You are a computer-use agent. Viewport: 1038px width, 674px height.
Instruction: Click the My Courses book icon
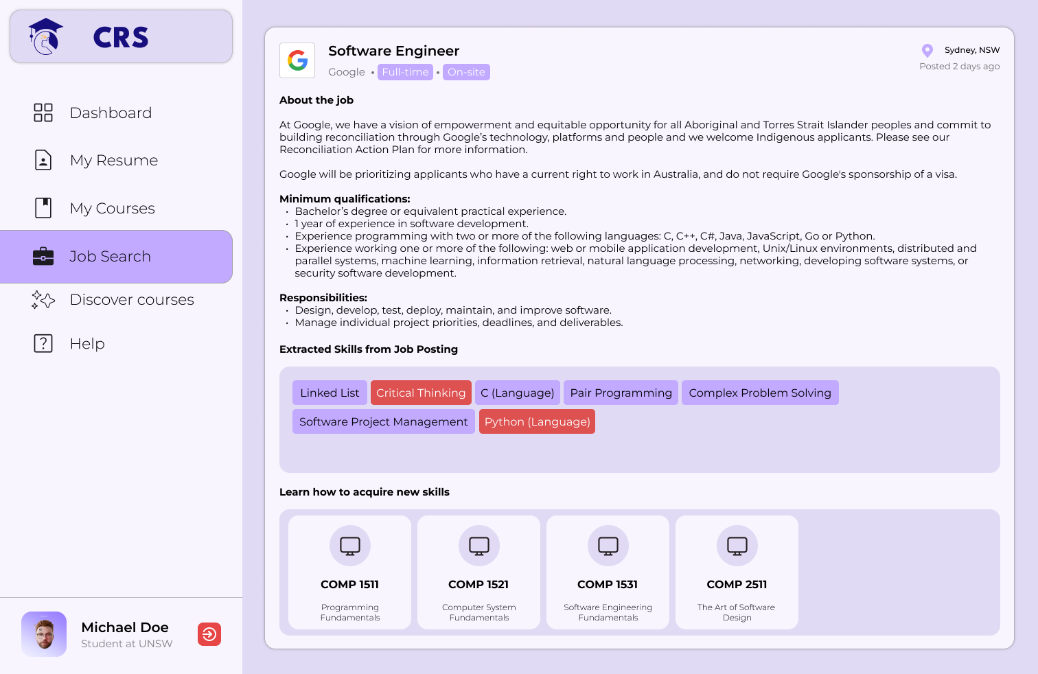point(43,208)
